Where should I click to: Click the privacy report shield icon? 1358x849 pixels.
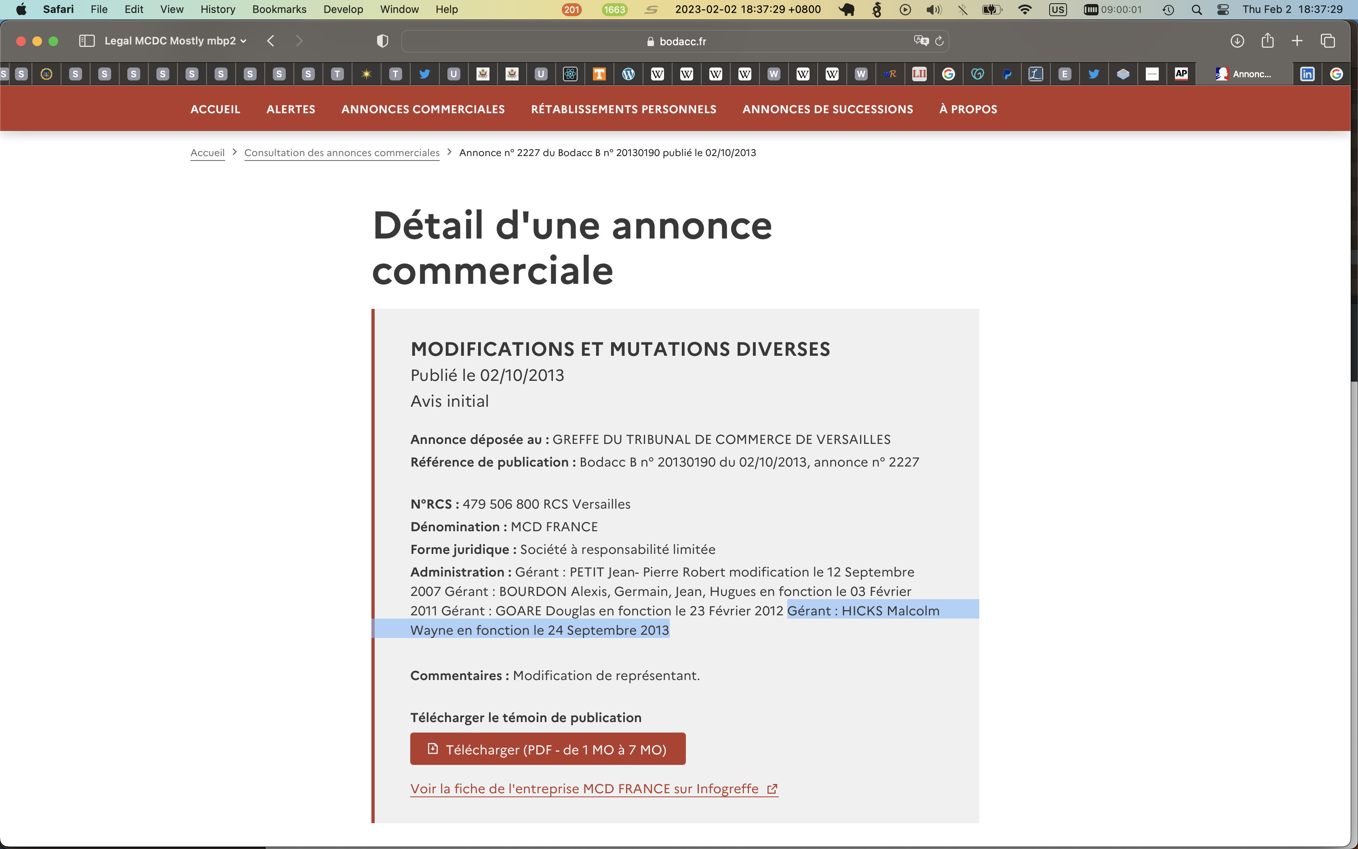point(382,41)
